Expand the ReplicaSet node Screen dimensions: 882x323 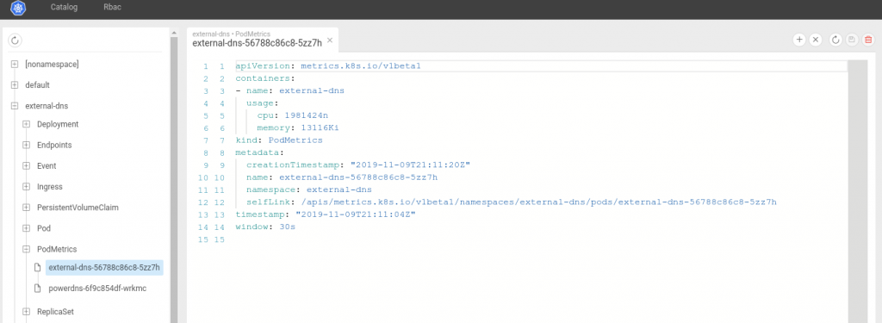click(x=26, y=311)
